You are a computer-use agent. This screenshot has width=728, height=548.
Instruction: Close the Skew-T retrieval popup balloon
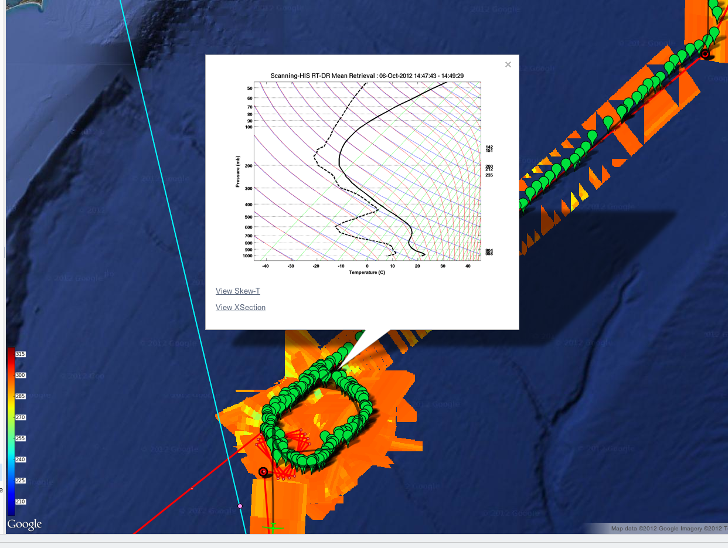(x=508, y=65)
